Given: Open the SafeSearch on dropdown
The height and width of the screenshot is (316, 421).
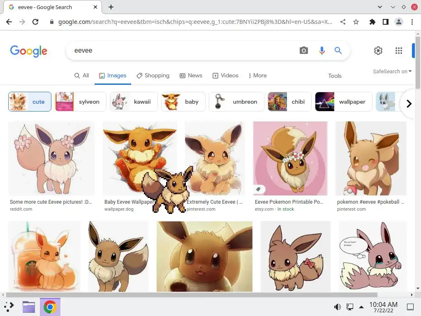Looking at the screenshot, I should coord(392,72).
